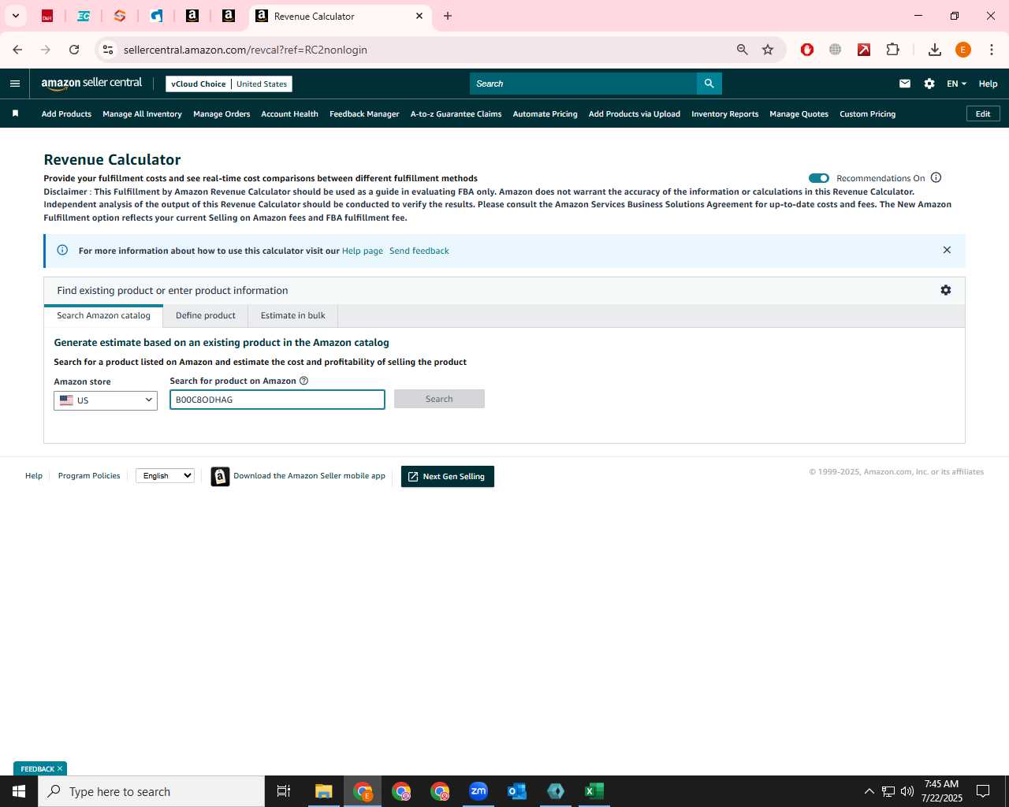Show hidden system tray icons
The width and height of the screenshot is (1009, 807).
click(x=869, y=791)
